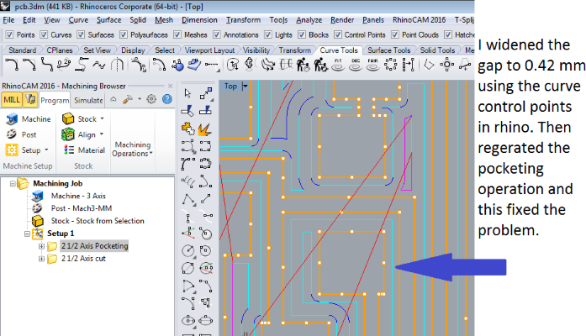Toggle the Blocks filter checkbox
The height and width of the screenshot is (336, 586).
pos(302,34)
